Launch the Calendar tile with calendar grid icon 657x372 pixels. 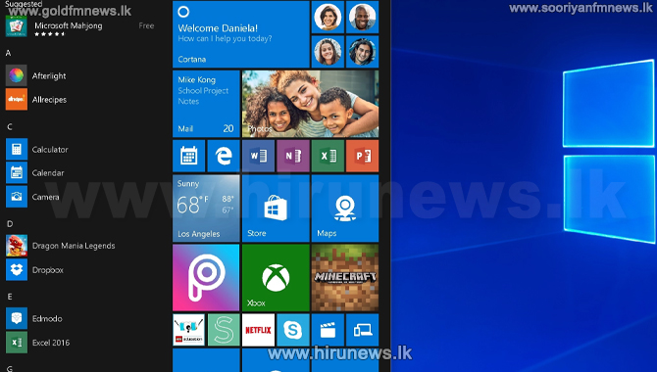click(x=189, y=156)
